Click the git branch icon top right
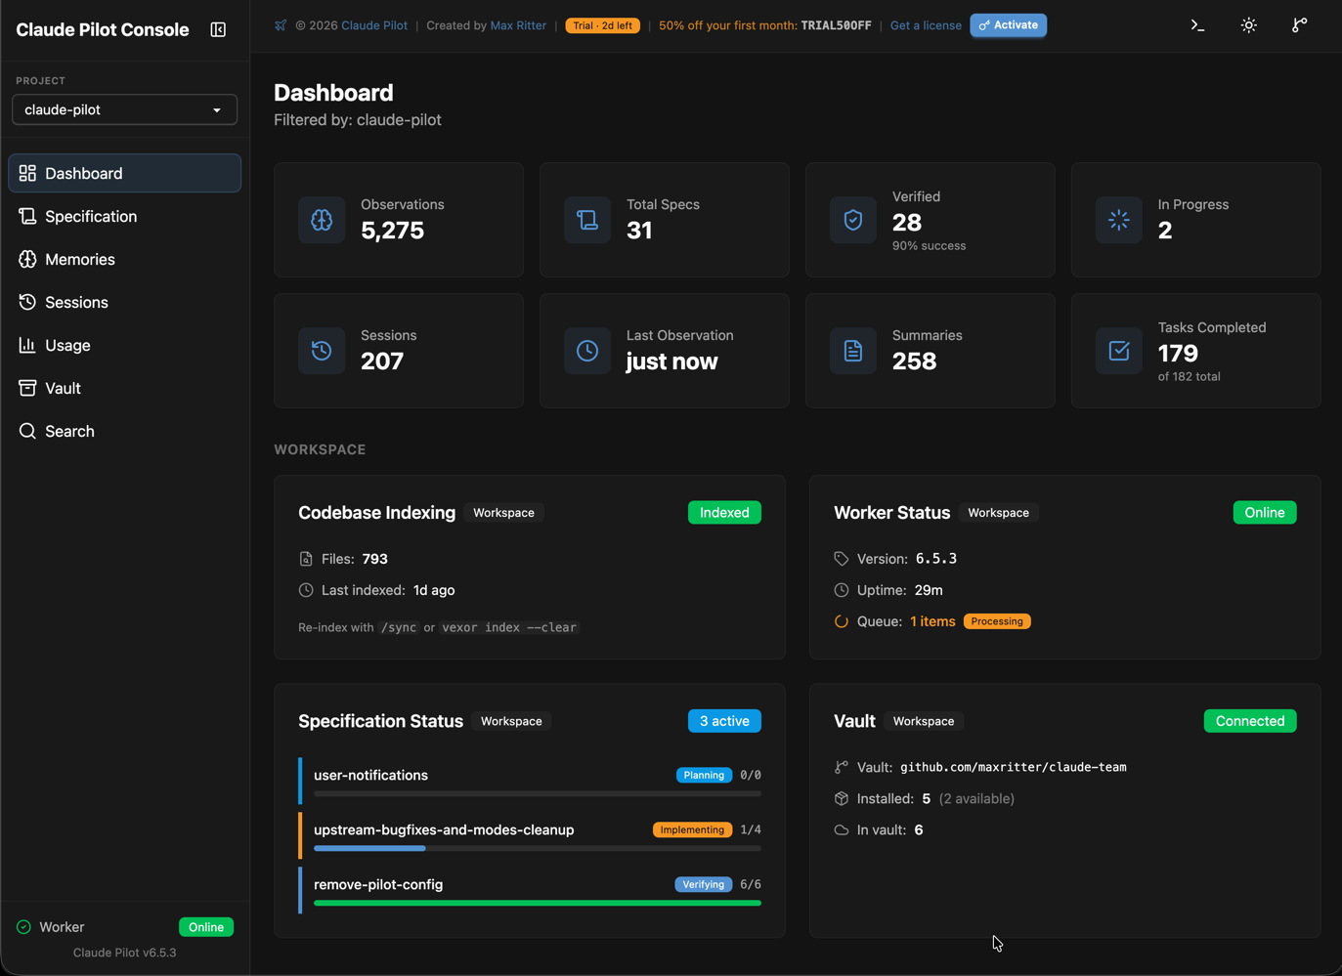 tap(1299, 25)
